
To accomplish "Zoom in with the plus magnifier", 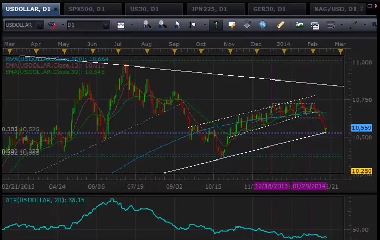I will (x=147, y=25).
